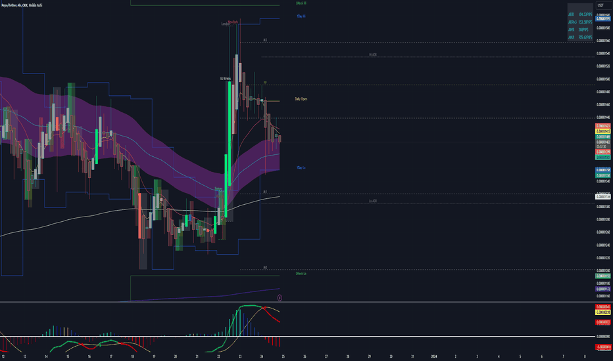Select the 'YDay Lo' level label
Image resolution: width=613 pixels, height=361 pixels.
(301, 168)
